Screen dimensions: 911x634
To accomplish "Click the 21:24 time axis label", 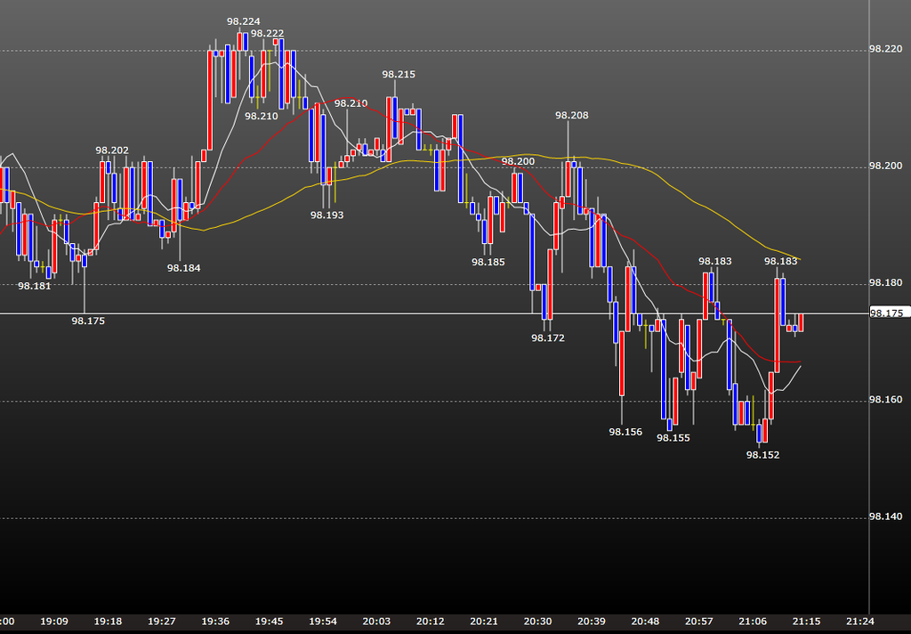I will [x=860, y=622].
